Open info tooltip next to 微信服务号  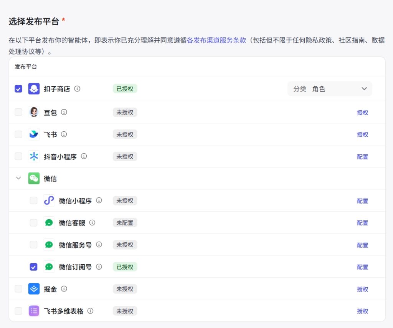[x=99, y=245]
